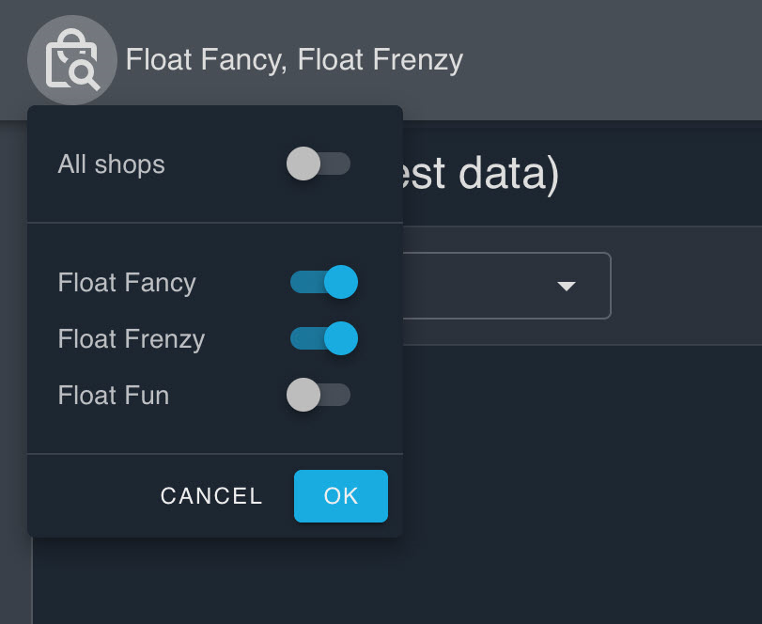Screen dimensions: 762x624
Task: Click the Float Frenzy label text
Action: pos(132,339)
